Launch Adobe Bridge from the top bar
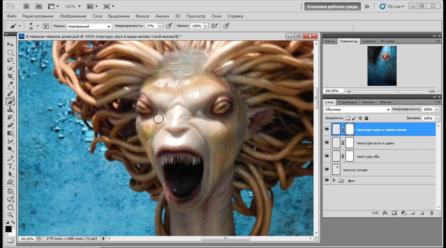Image resolution: width=446 pixels, height=248 pixels. pos(26,6)
